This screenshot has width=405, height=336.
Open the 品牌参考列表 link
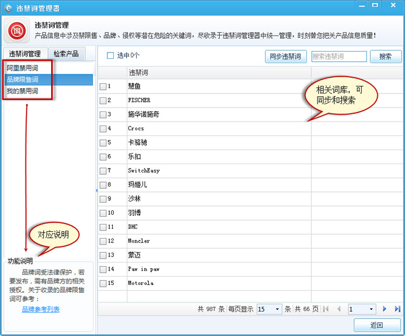tap(40, 309)
